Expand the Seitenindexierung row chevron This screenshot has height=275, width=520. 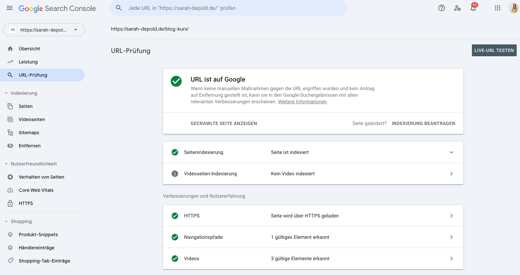tap(452, 152)
